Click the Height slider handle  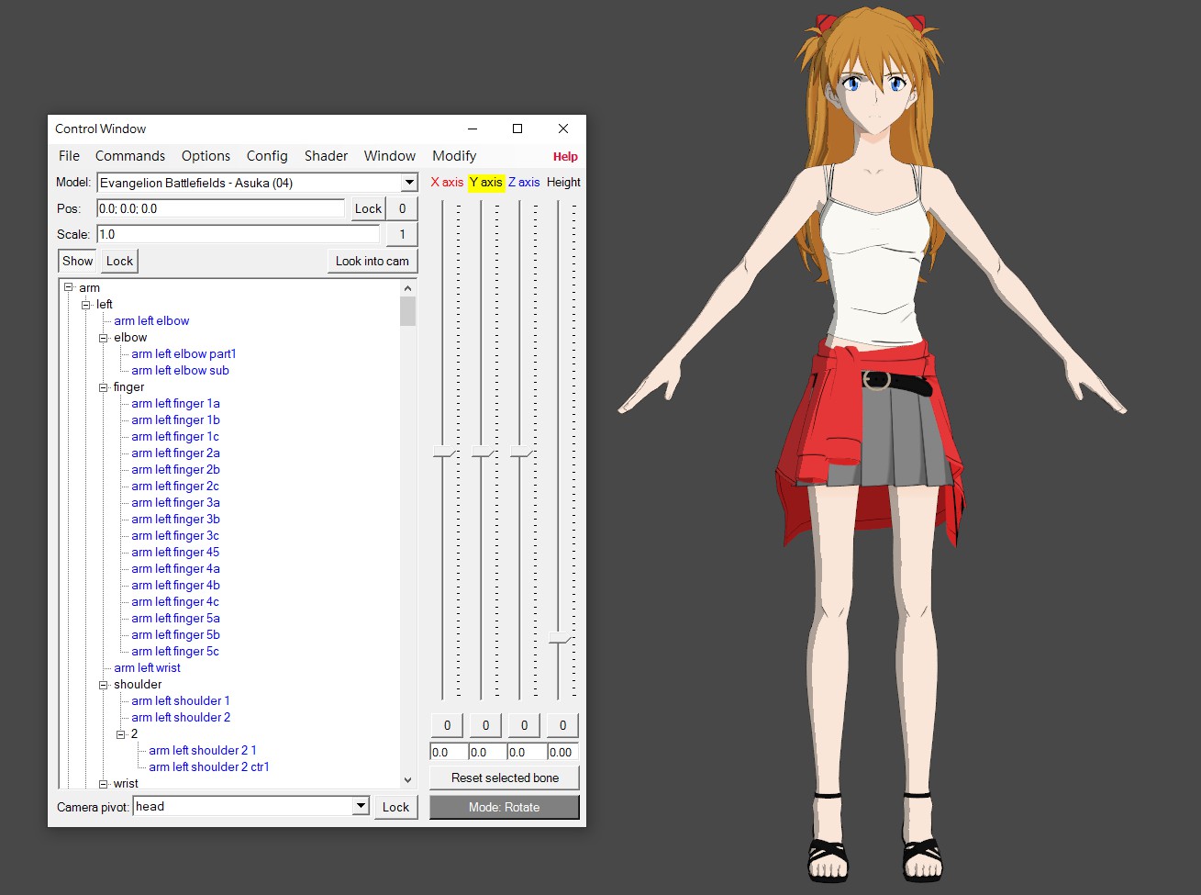point(560,637)
